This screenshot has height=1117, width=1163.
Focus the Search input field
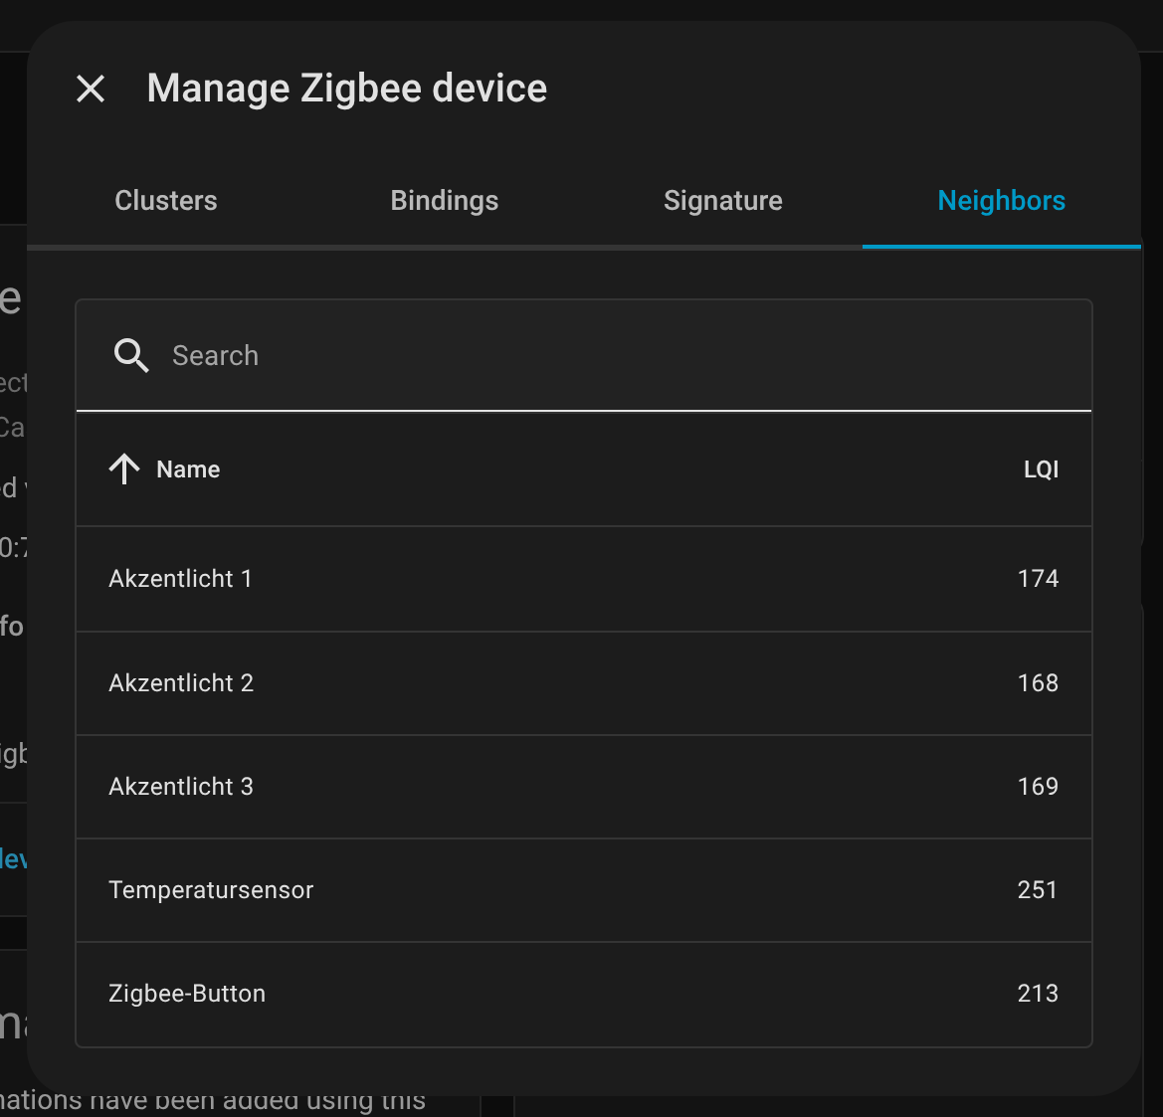pos(597,355)
